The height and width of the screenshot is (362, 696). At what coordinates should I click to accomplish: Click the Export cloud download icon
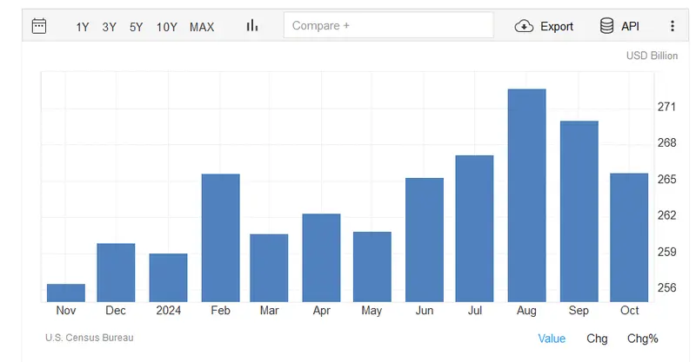524,27
